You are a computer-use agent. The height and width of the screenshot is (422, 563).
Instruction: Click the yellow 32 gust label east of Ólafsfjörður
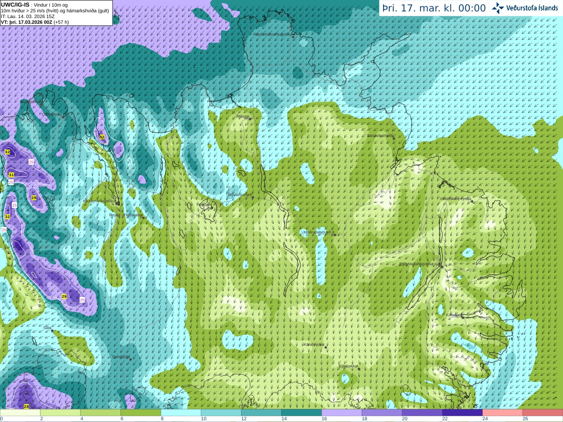(102, 137)
